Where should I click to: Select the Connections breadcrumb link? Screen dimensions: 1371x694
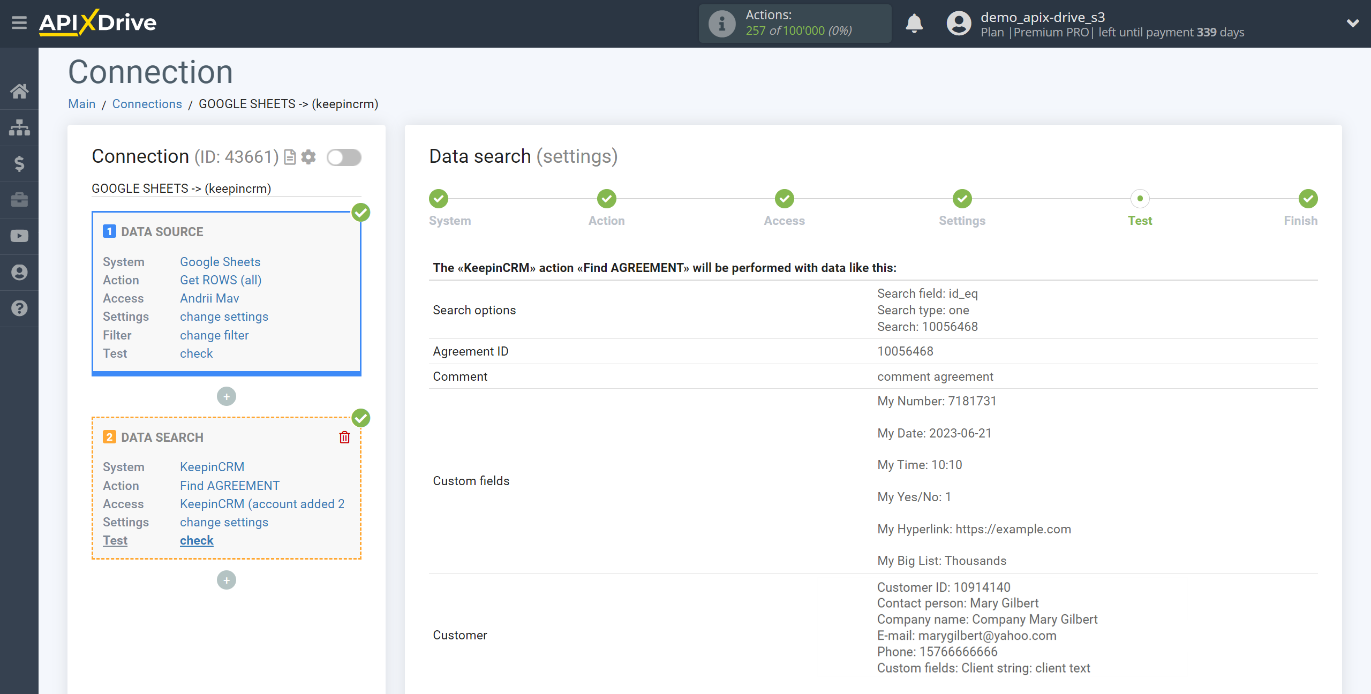coord(147,103)
